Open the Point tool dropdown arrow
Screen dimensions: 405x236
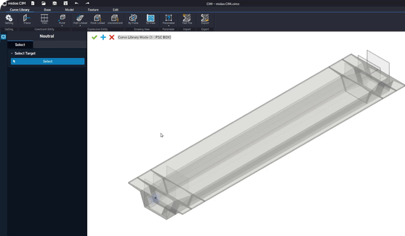[x=62, y=26]
